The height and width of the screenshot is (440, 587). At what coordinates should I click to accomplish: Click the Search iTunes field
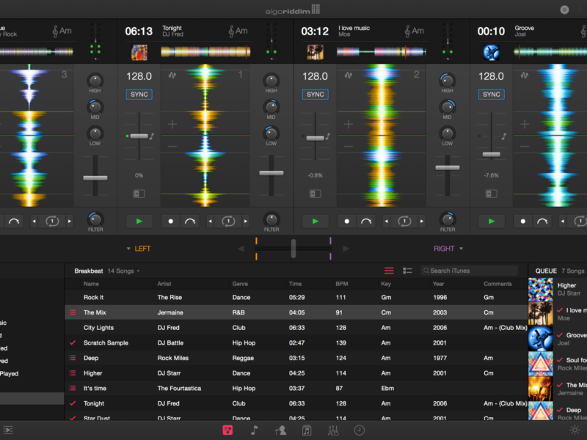click(x=473, y=271)
